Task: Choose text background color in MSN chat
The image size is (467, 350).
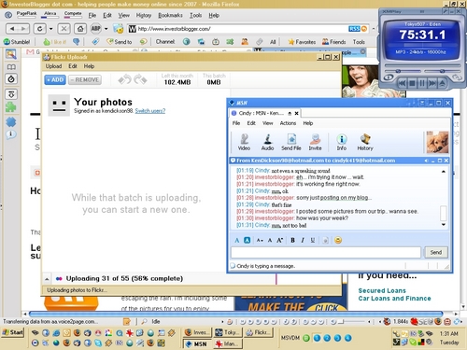Action: coord(247,240)
